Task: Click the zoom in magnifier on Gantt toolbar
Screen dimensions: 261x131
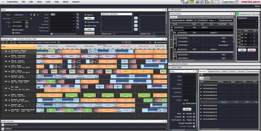Action: (x=3, y=42)
